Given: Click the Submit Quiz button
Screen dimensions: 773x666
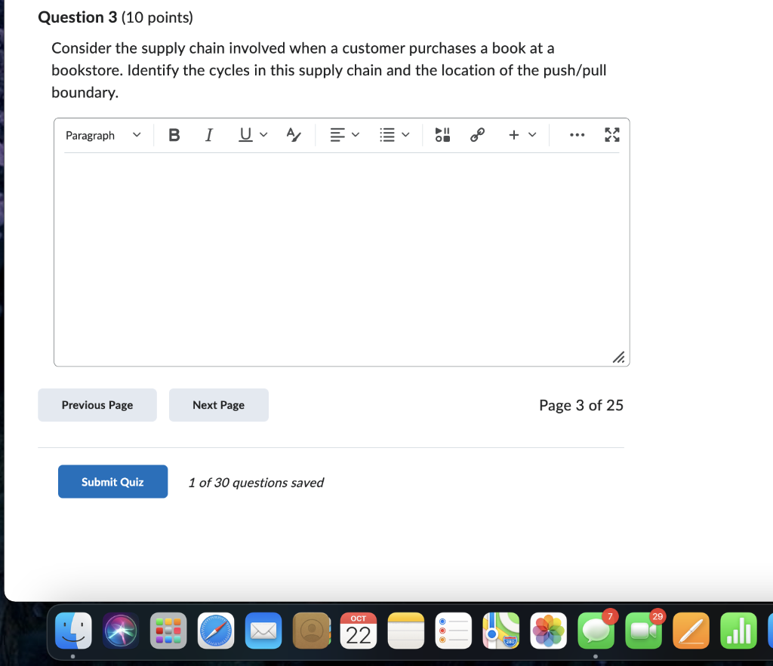Looking at the screenshot, I should (113, 481).
